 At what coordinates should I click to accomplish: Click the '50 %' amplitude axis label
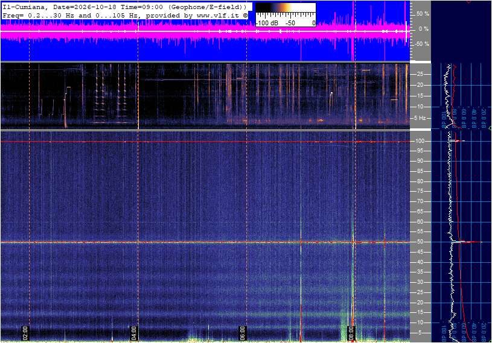tap(423, 14)
